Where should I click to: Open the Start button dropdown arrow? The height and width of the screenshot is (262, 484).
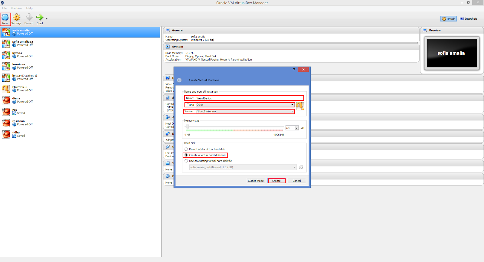tap(46, 19)
